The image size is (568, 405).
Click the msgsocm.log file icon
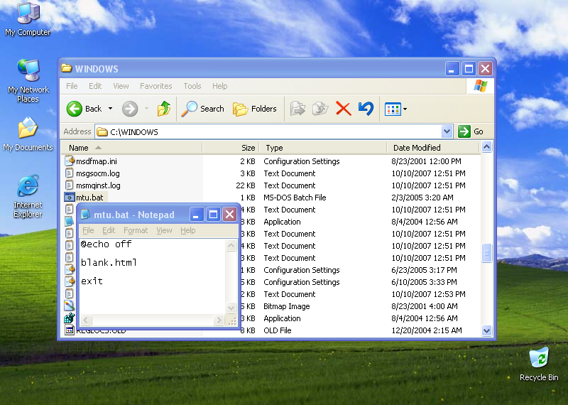69,173
